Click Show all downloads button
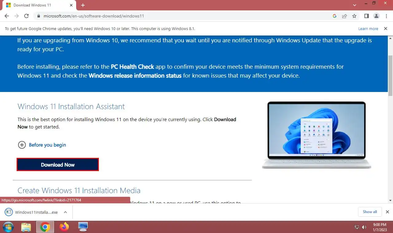 (x=370, y=212)
